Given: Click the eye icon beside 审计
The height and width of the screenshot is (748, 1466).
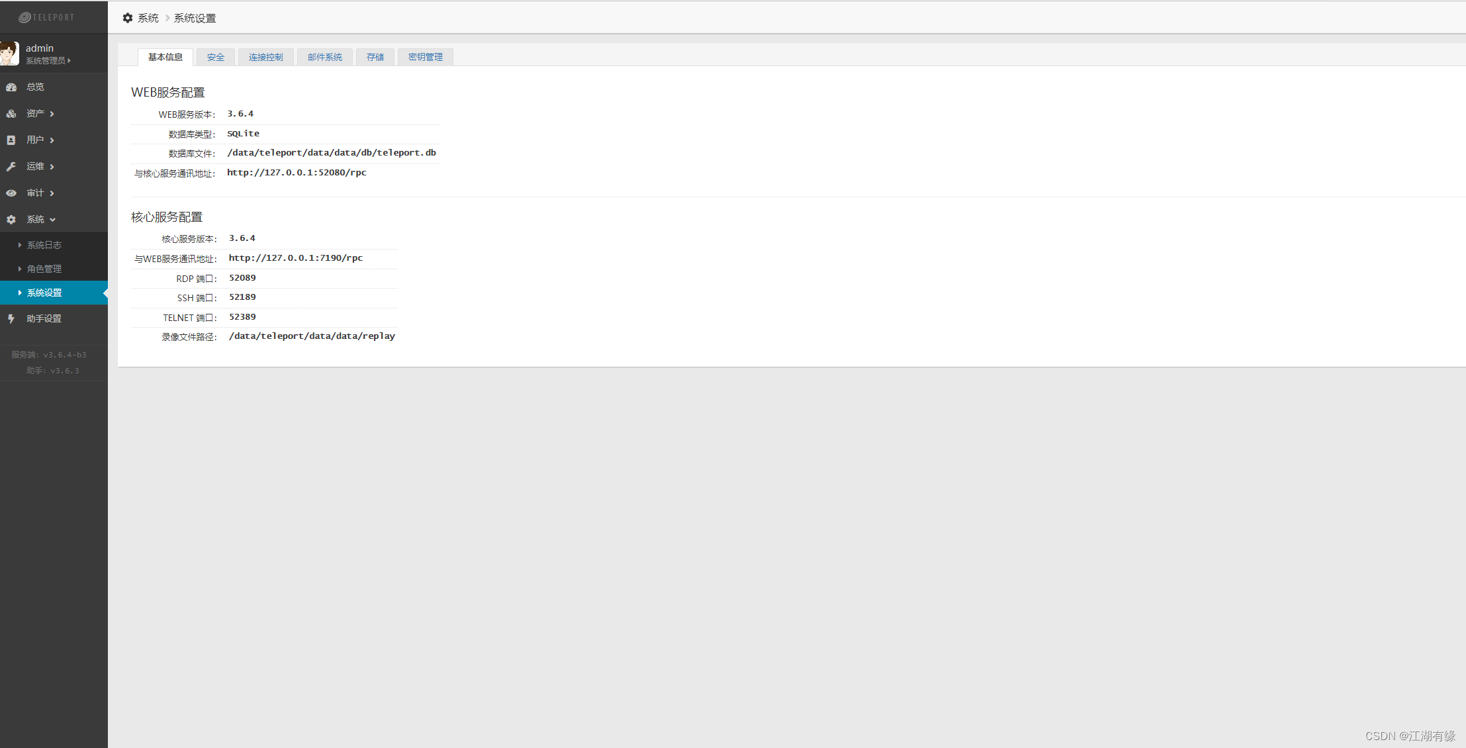Looking at the screenshot, I should coord(11,193).
